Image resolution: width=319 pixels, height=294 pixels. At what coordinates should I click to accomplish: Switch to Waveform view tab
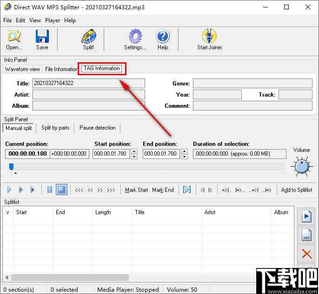(x=22, y=69)
